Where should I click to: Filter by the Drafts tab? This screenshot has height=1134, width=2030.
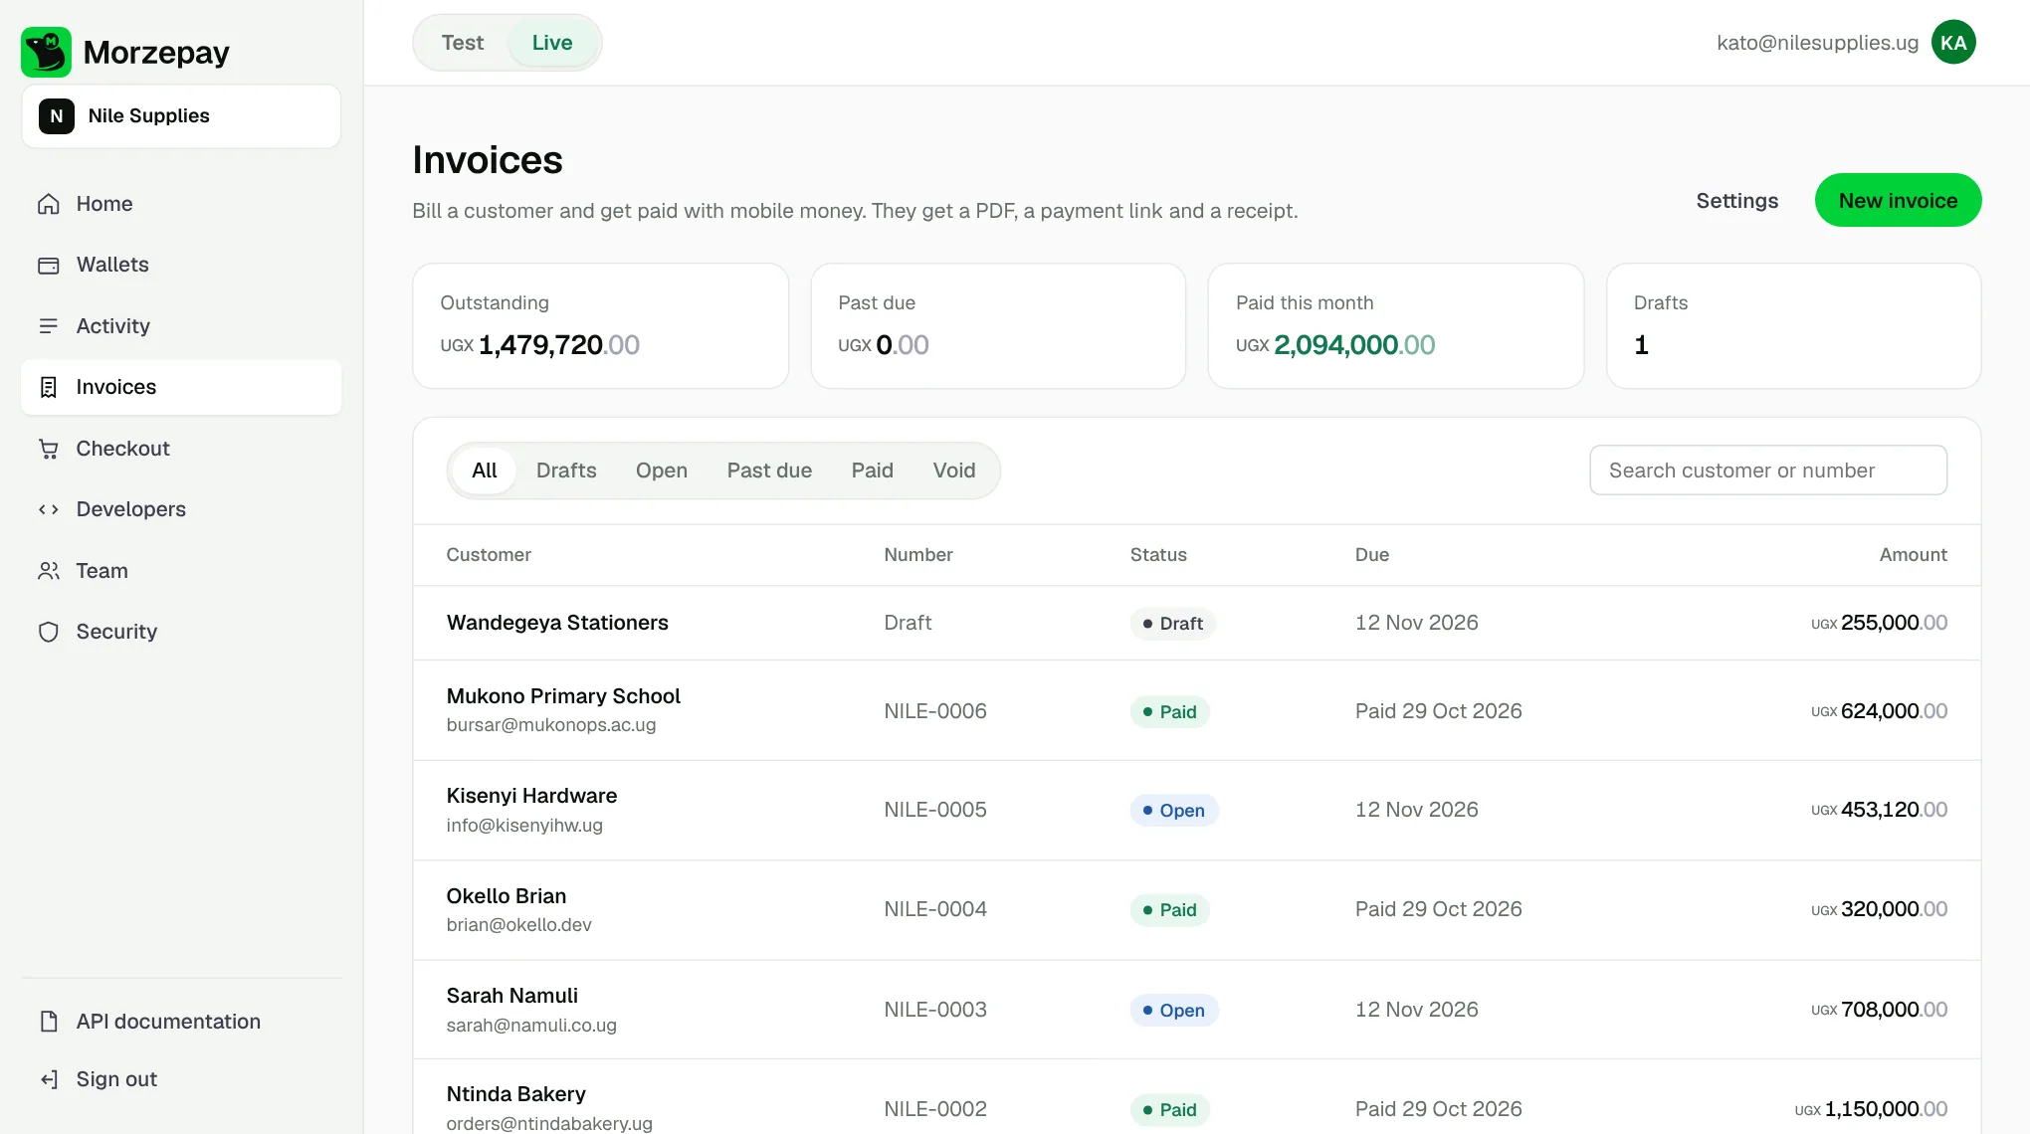566,471
